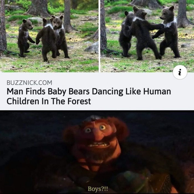Click the BUZZNICK.COM source label
The width and height of the screenshot is (194, 194).
[x=29, y=83]
